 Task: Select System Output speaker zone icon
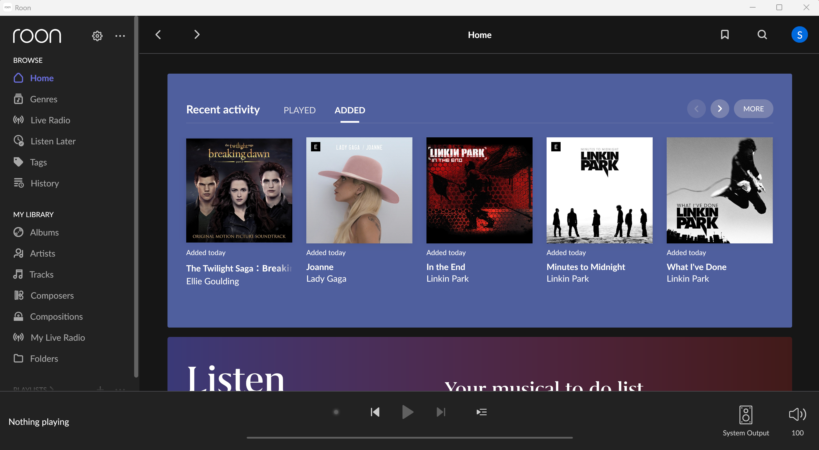746,415
